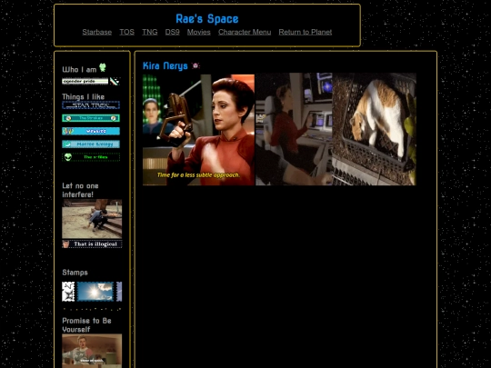Click the Rae's Space title
The image size is (491, 368).
tap(207, 19)
